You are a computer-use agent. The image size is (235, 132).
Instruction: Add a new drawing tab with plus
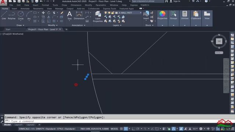click(66, 29)
